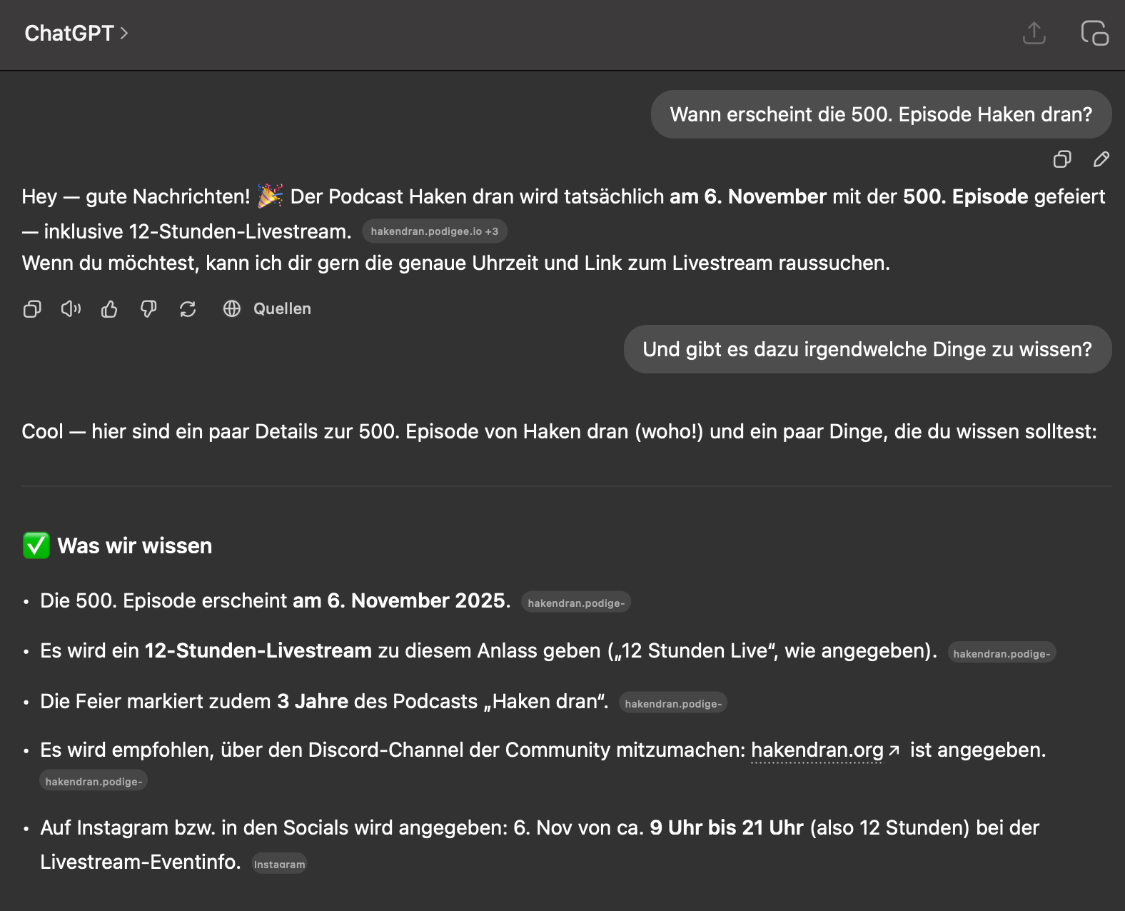Screen dimensions: 1125x911
Task: Click citation chip below Discord-Channel bullet
Action: [94, 781]
